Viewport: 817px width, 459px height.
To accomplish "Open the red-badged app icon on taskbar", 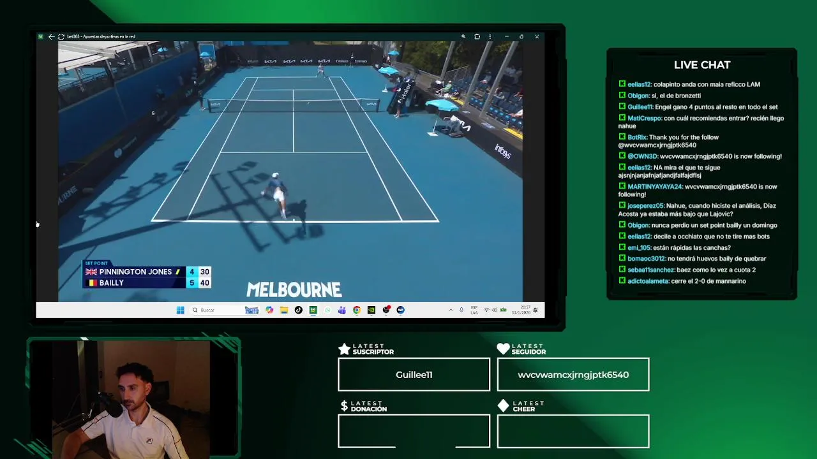I will (x=386, y=310).
